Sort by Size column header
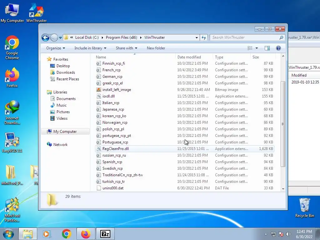The width and height of the screenshot is (320, 240). tap(263, 57)
